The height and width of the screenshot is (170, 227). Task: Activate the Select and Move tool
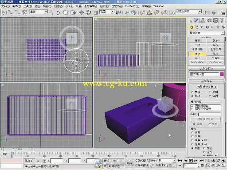pos(82,13)
